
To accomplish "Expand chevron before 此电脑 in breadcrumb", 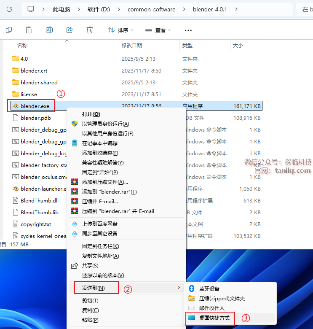I will [43, 9].
